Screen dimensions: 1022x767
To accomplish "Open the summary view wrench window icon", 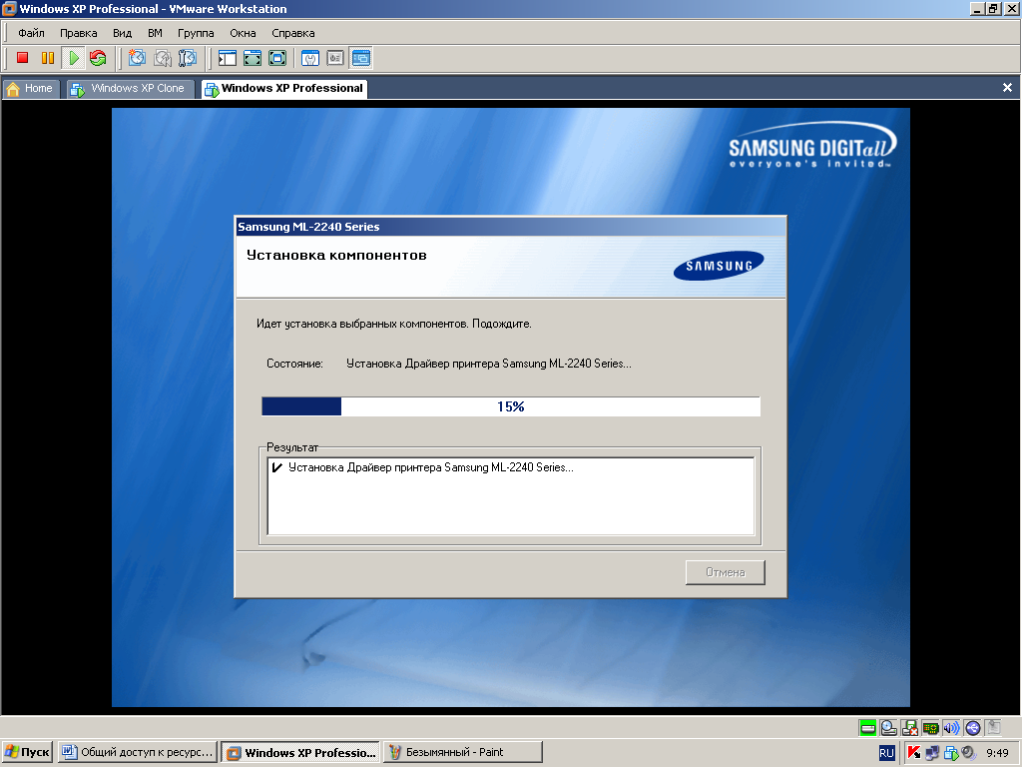I will coord(310,58).
